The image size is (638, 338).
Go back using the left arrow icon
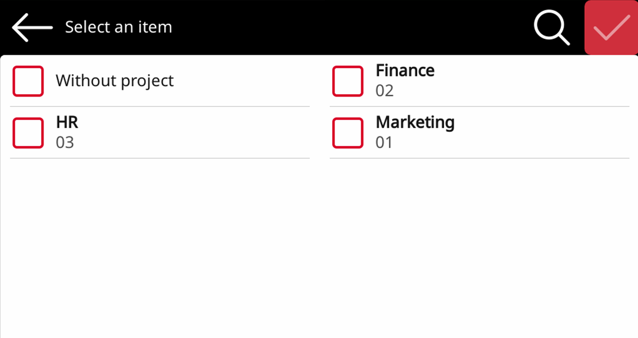(x=32, y=27)
